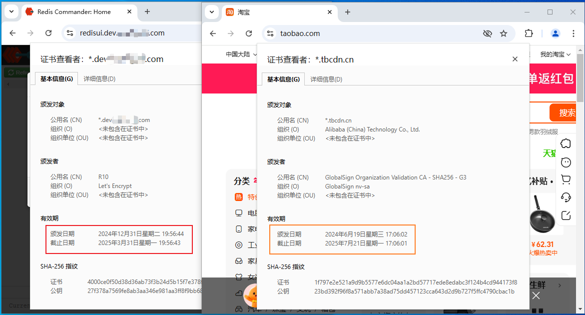Close the *.tbcdn.cn certificate viewer
This screenshot has width=585, height=315.
coord(515,59)
